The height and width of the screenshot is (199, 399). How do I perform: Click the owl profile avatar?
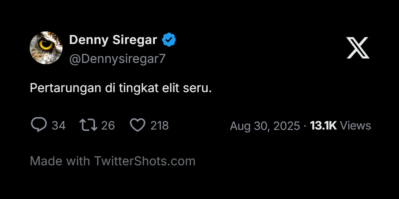[46, 48]
